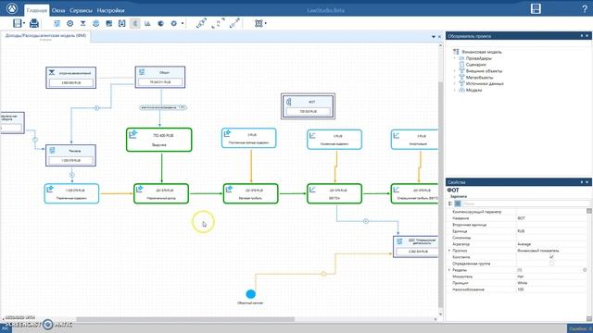This screenshot has width=593, height=333.
Task: Open the Окна ribbon tab
Action: (x=58, y=10)
